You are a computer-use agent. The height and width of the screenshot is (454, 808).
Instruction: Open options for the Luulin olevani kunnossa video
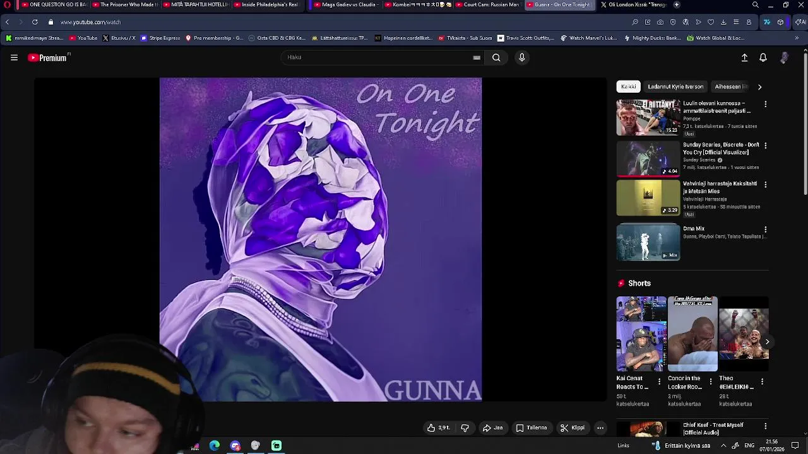766,104
